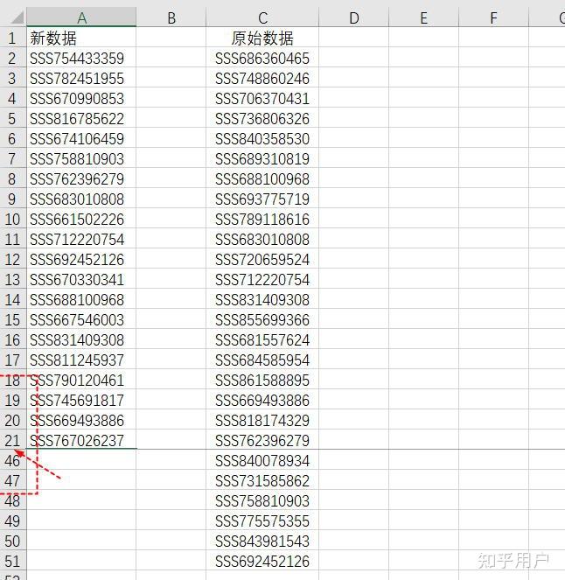Select row 1 header
Screen dimensions: 565x580
click(x=13, y=38)
